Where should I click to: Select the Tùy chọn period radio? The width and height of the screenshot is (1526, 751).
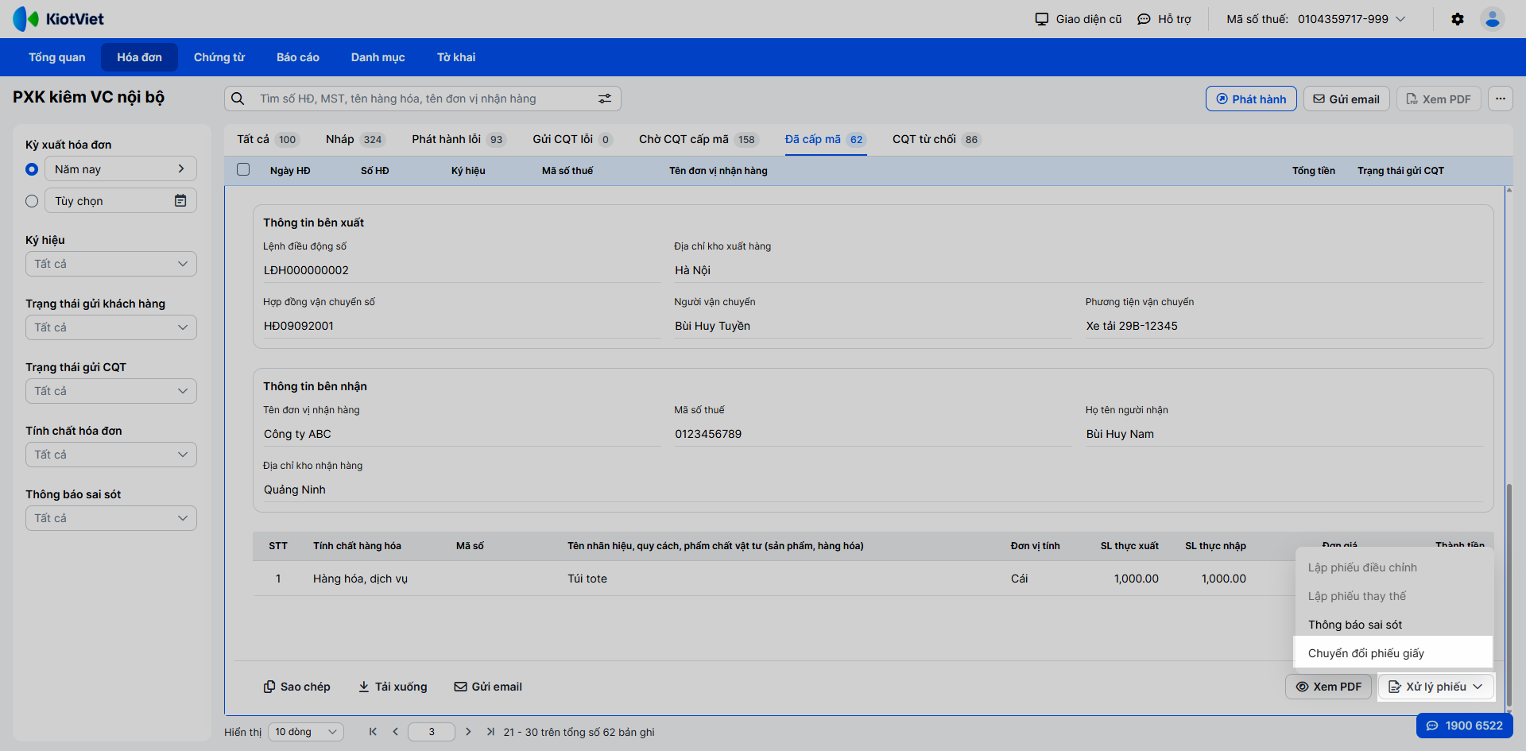point(32,201)
